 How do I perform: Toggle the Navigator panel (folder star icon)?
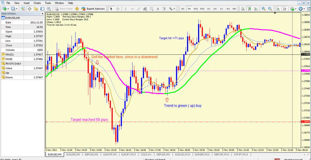(x=36, y=9)
